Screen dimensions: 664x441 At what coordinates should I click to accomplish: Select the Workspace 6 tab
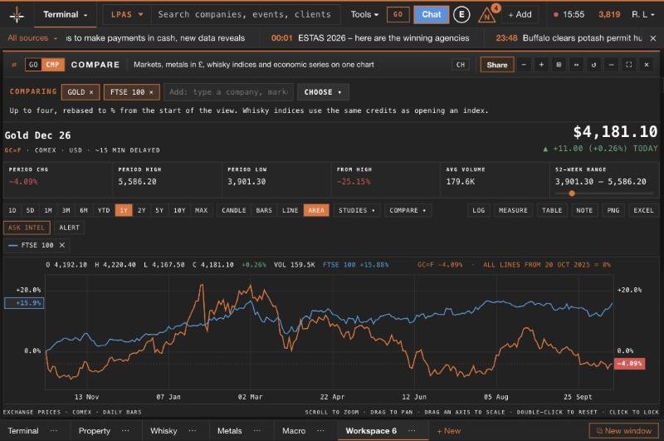pyautogui.click(x=371, y=430)
